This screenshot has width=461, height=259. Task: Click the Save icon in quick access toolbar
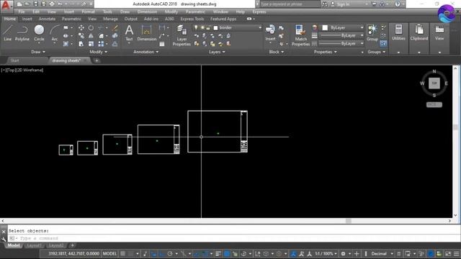pos(35,4)
